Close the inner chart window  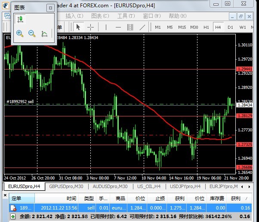coord(249,16)
